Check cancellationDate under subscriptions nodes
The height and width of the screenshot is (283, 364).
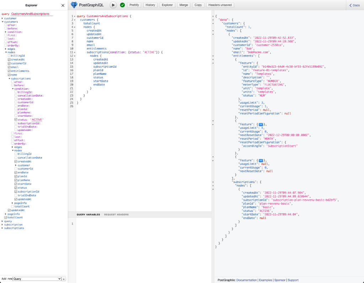tap(16, 158)
